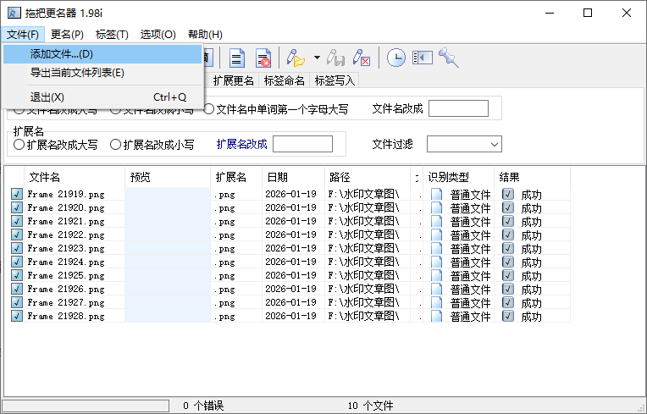Choose 添加文件...(D) from the menu
Image resolution: width=647 pixels, height=414 pixels.
pyautogui.click(x=102, y=54)
